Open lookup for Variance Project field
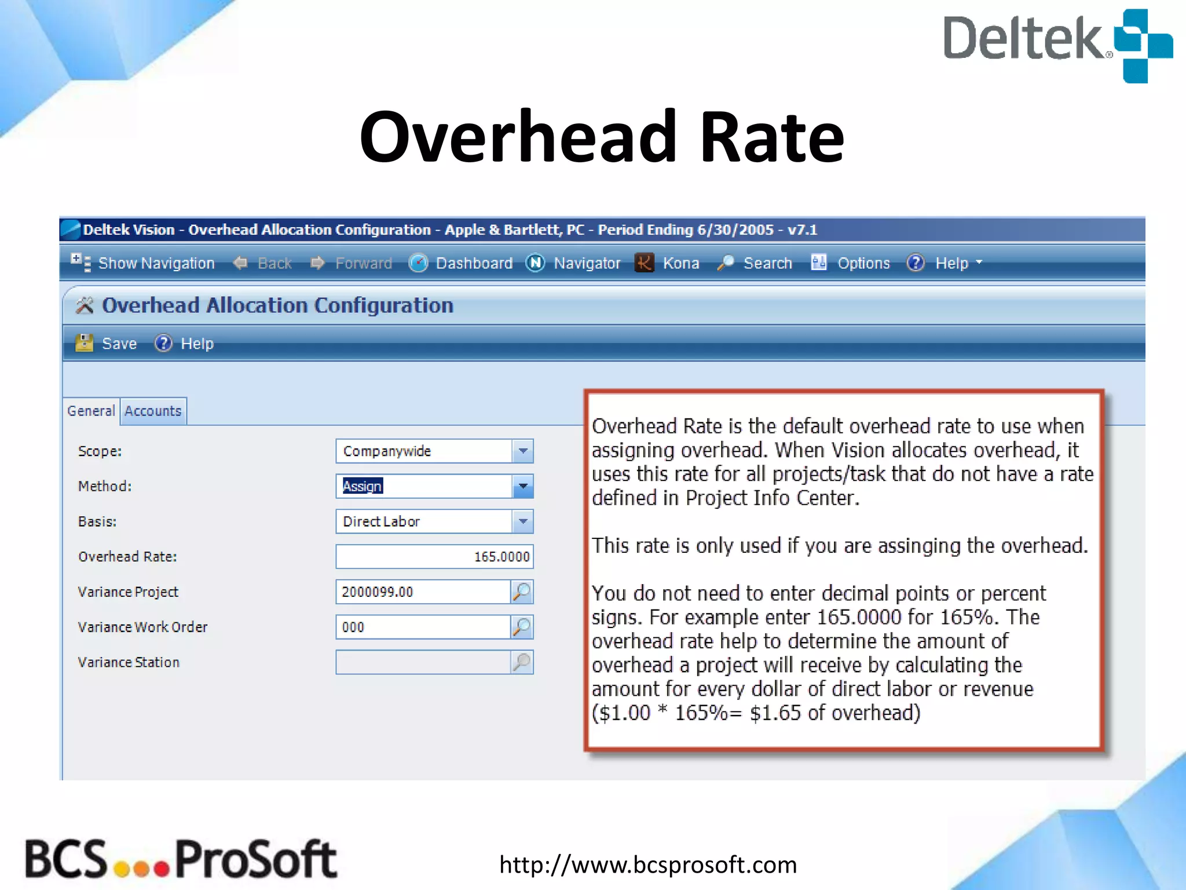 click(x=522, y=592)
